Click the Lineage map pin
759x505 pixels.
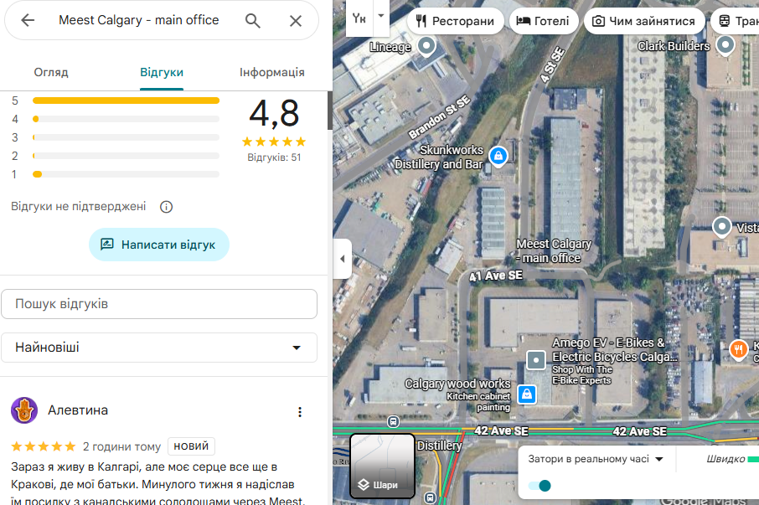(x=426, y=46)
